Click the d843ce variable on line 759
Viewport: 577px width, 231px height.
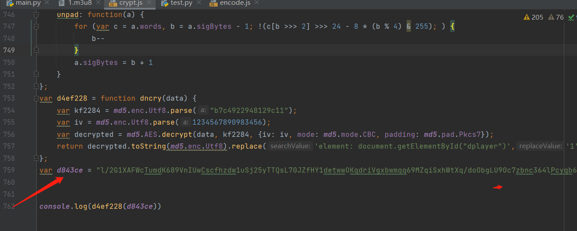[70, 170]
